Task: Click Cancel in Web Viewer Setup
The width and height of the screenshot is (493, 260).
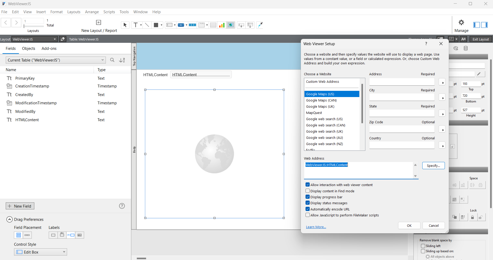Action: tap(433, 225)
